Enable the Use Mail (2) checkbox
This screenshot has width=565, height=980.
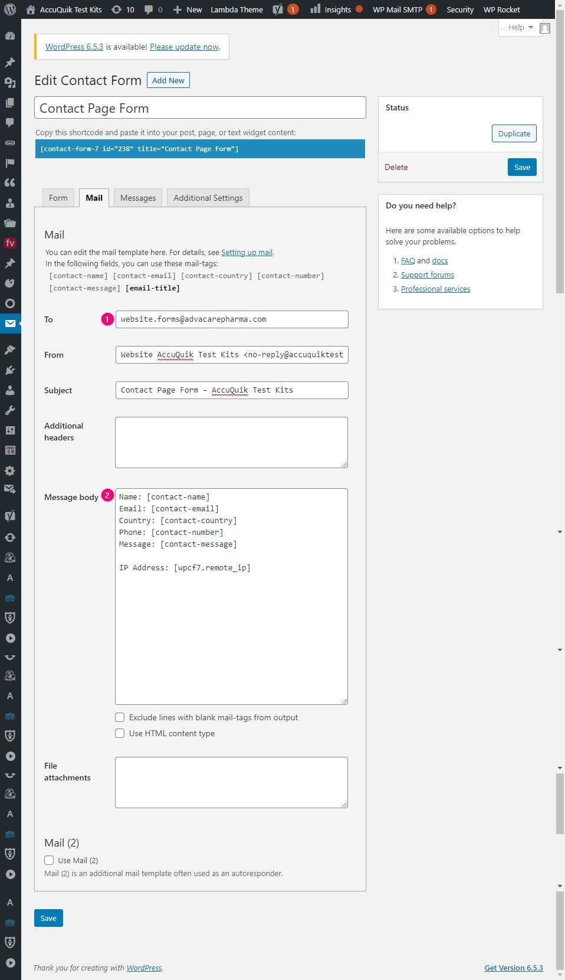[x=49, y=860]
